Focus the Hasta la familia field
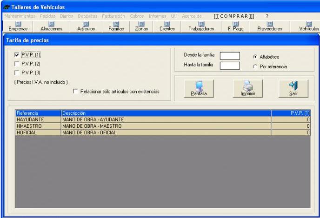 (230, 66)
